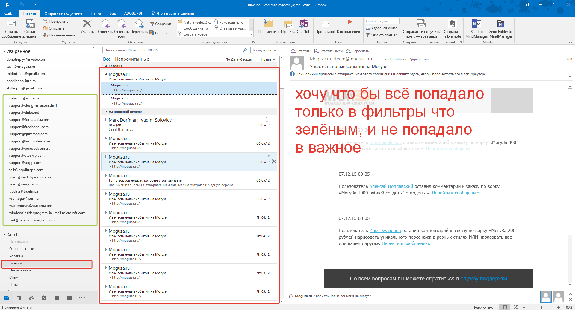Open the Mail view in the navigation bar
Viewport: 575px width, 310px height.
[6, 297]
